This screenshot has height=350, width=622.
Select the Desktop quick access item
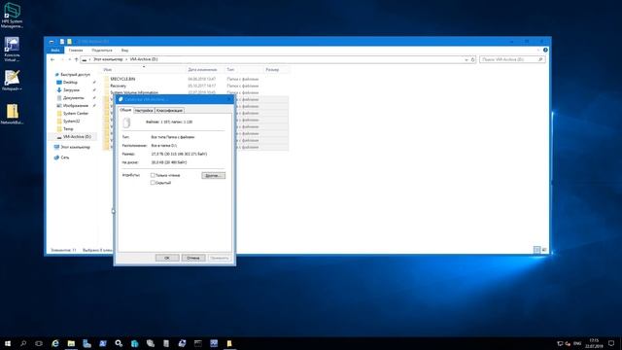pos(70,82)
